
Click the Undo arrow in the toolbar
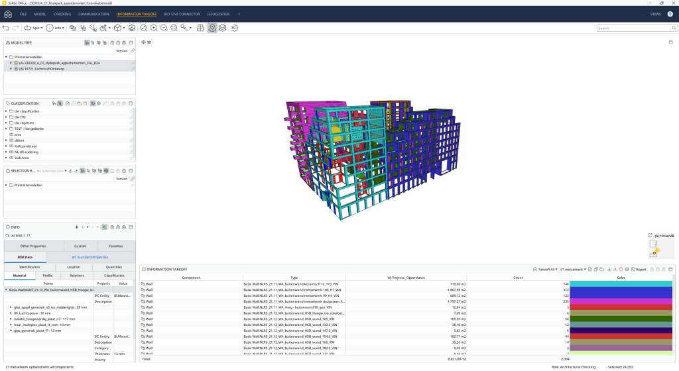[x=5, y=28]
